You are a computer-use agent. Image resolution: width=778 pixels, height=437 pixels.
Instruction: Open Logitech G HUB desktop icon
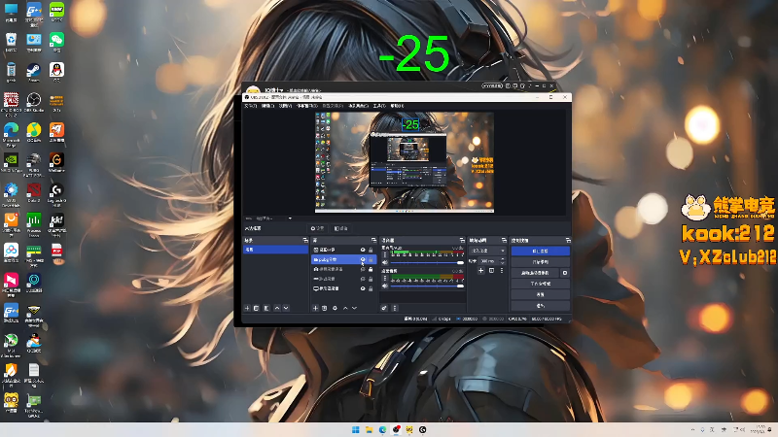(x=56, y=193)
